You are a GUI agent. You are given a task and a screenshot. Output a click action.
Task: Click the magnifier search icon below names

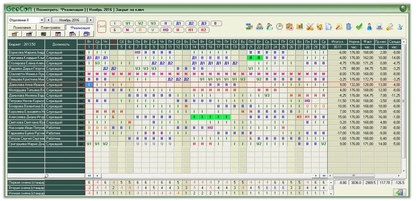pos(46,176)
